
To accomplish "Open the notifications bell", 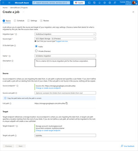I will tap(99, 3).
